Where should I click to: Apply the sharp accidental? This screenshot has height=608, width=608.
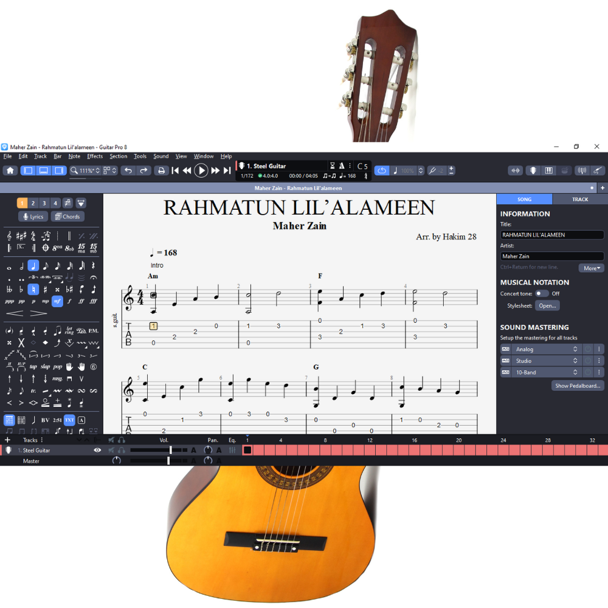(46, 289)
